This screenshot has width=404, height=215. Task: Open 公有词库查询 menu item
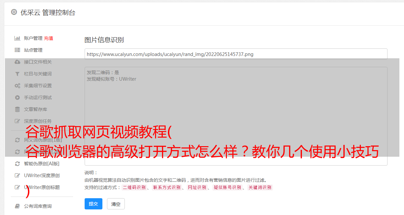tap(38, 206)
